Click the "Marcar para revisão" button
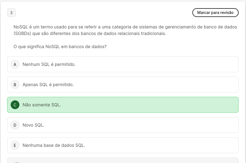The height and width of the screenshot is (163, 246). (x=215, y=13)
